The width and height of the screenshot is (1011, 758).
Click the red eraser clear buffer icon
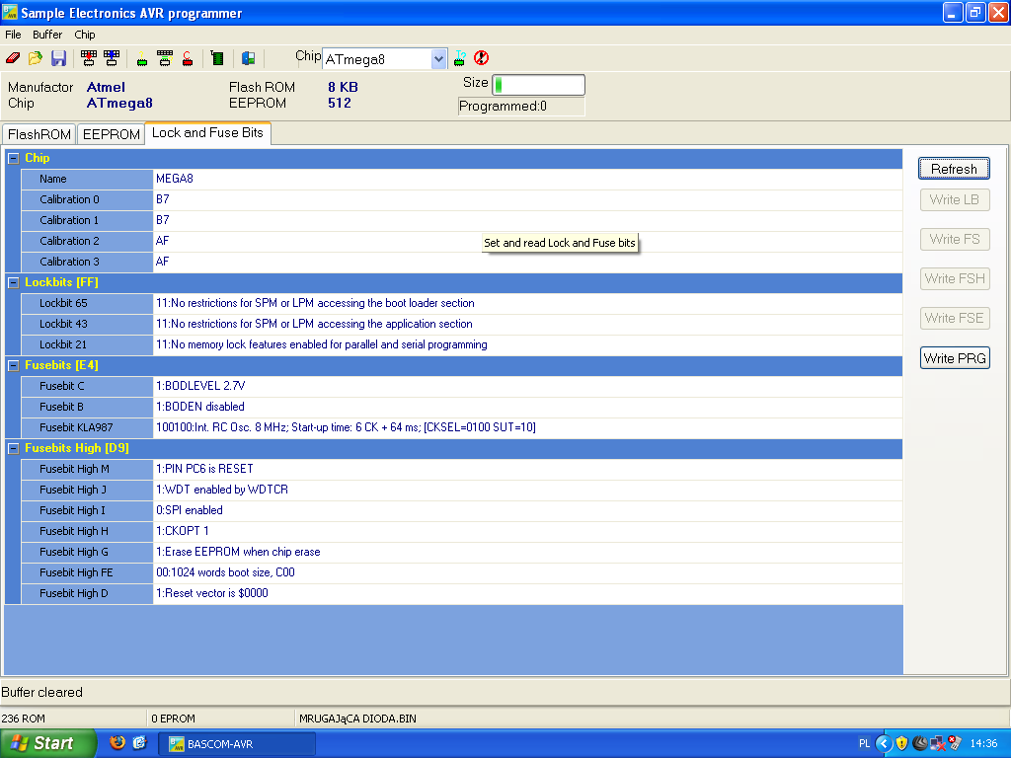pos(13,58)
